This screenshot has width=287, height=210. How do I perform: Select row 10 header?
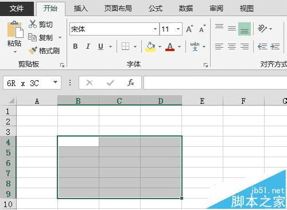click(x=8, y=204)
